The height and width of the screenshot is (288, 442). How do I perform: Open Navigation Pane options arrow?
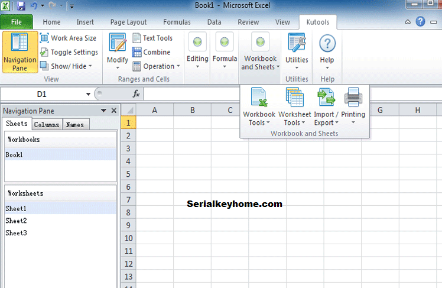point(103,111)
